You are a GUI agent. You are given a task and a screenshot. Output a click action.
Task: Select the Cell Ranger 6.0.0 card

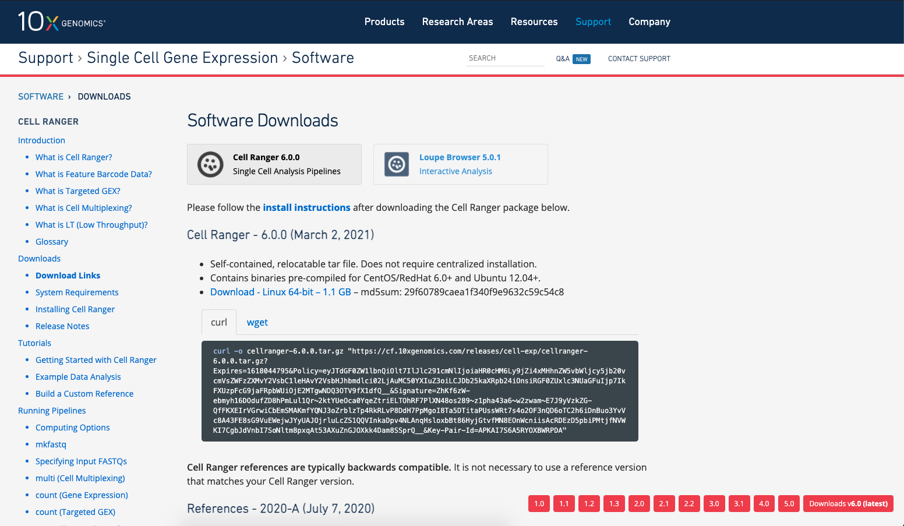point(274,164)
